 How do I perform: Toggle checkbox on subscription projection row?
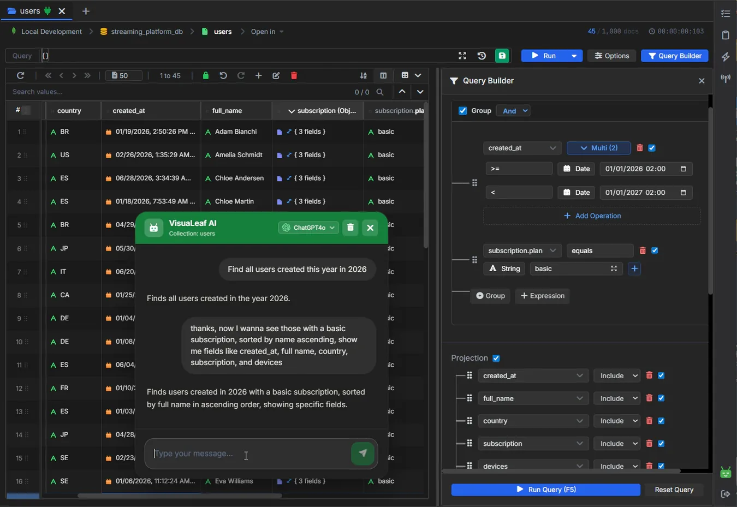(661, 444)
